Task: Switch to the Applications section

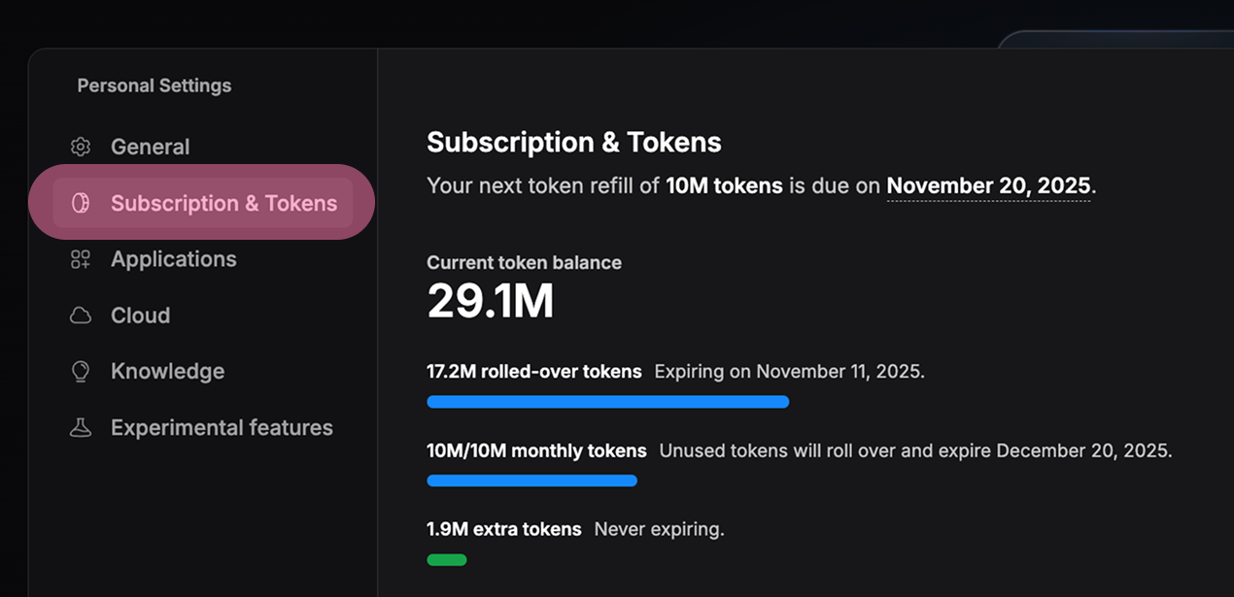Action: pos(173,259)
